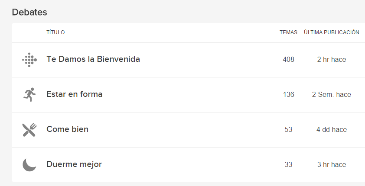Click the 408 topics count

click(288, 59)
